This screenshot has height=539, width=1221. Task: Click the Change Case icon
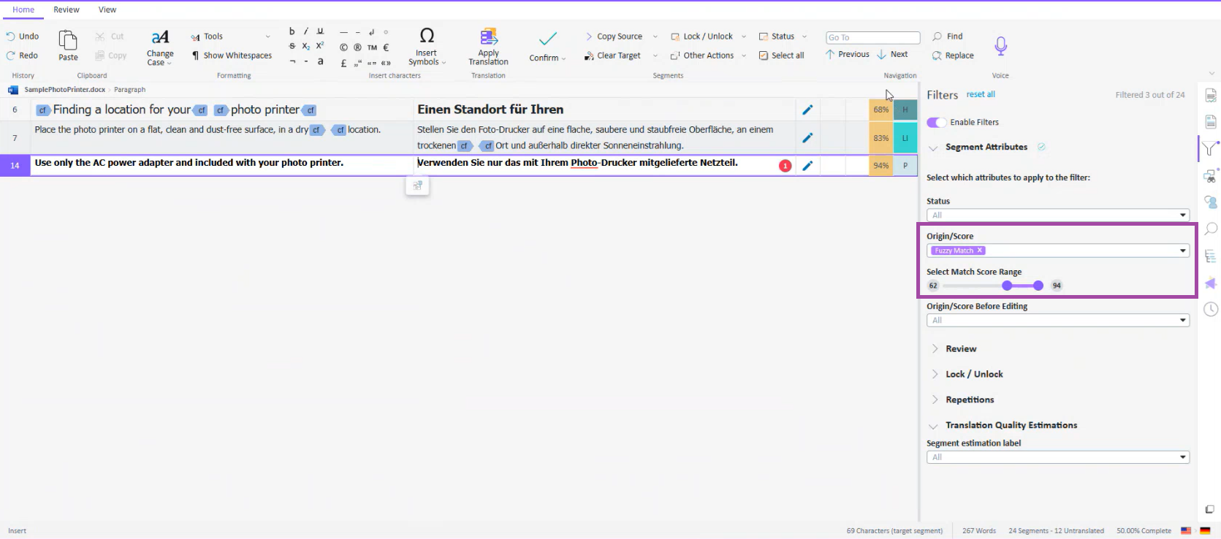click(160, 38)
